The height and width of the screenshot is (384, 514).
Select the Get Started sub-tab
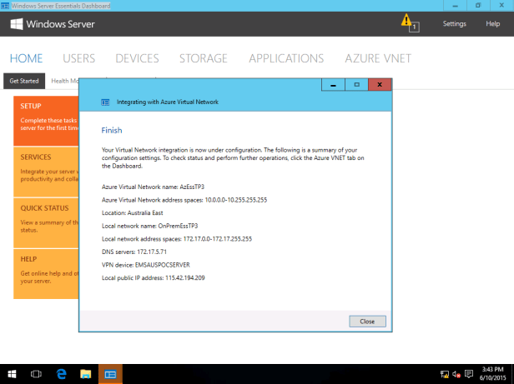pos(23,81)
